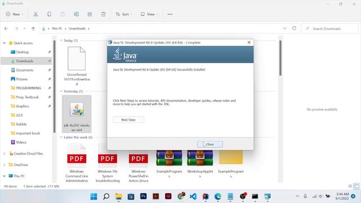The width and height of the screenshot is (361, 203).
Task: Launch Photoshop from the taskbar
Action: [x=143, y=196]
